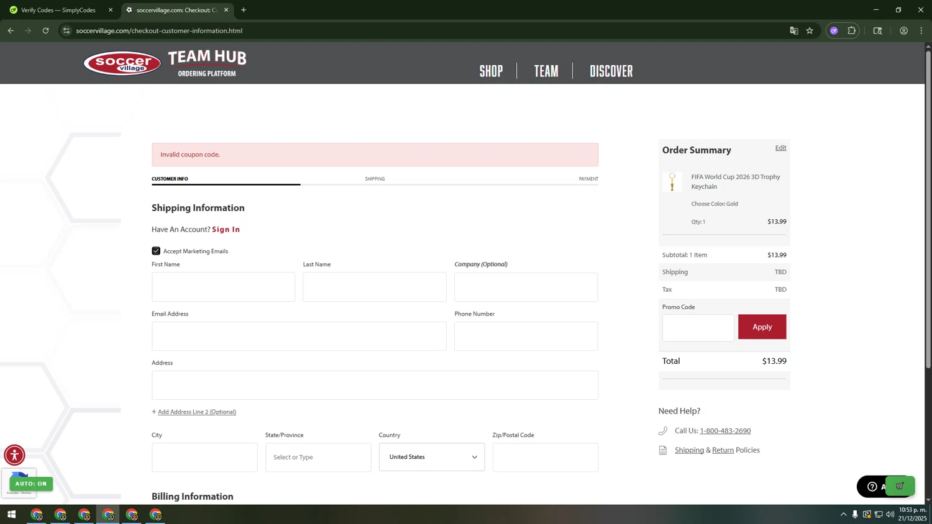Image resolution: width=932 pixels, height=524 pixels.
Task: Click the Soccer Village logo
Action: [122, 63]
